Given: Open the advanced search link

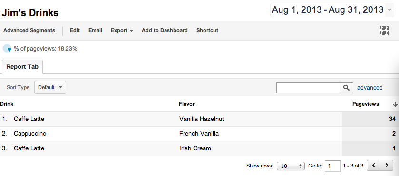Looking at the screenshot, I should click(370, 88).
